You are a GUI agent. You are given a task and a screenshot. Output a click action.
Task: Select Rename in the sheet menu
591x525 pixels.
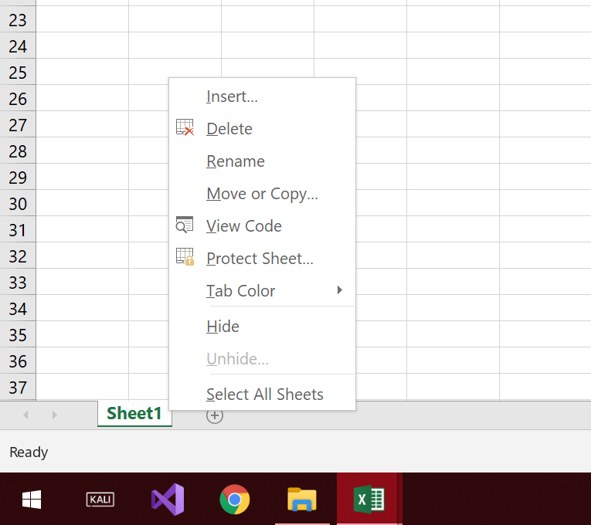coord(236,161)
